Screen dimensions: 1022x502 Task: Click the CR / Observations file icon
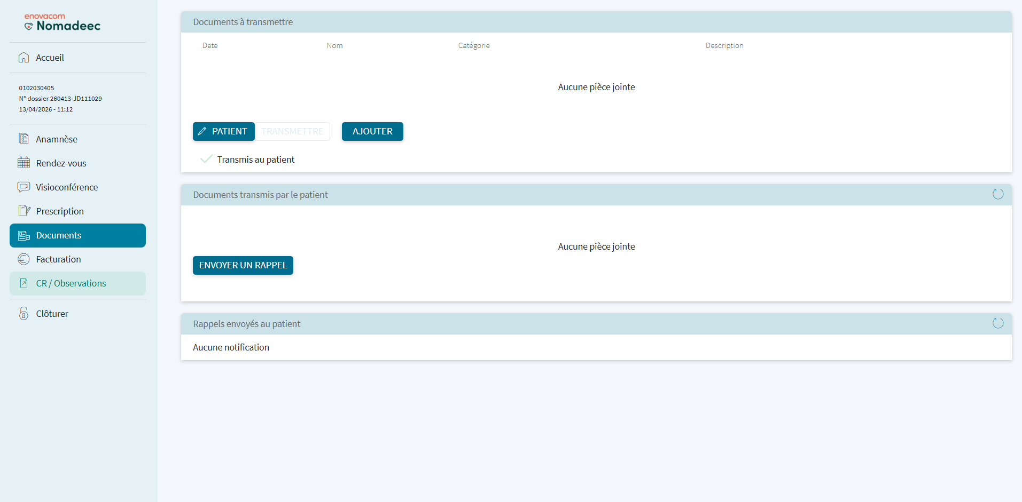[x=24, y=283]
